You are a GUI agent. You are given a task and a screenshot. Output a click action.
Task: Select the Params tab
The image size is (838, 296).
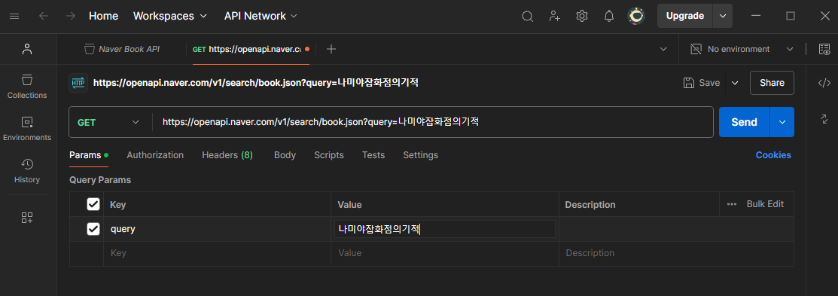point(89,155)
